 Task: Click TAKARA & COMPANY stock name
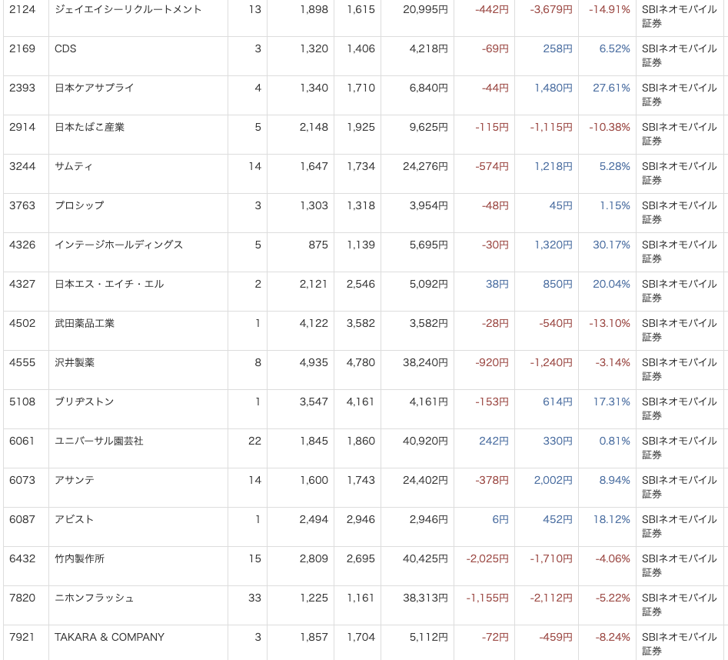(110, 637)
